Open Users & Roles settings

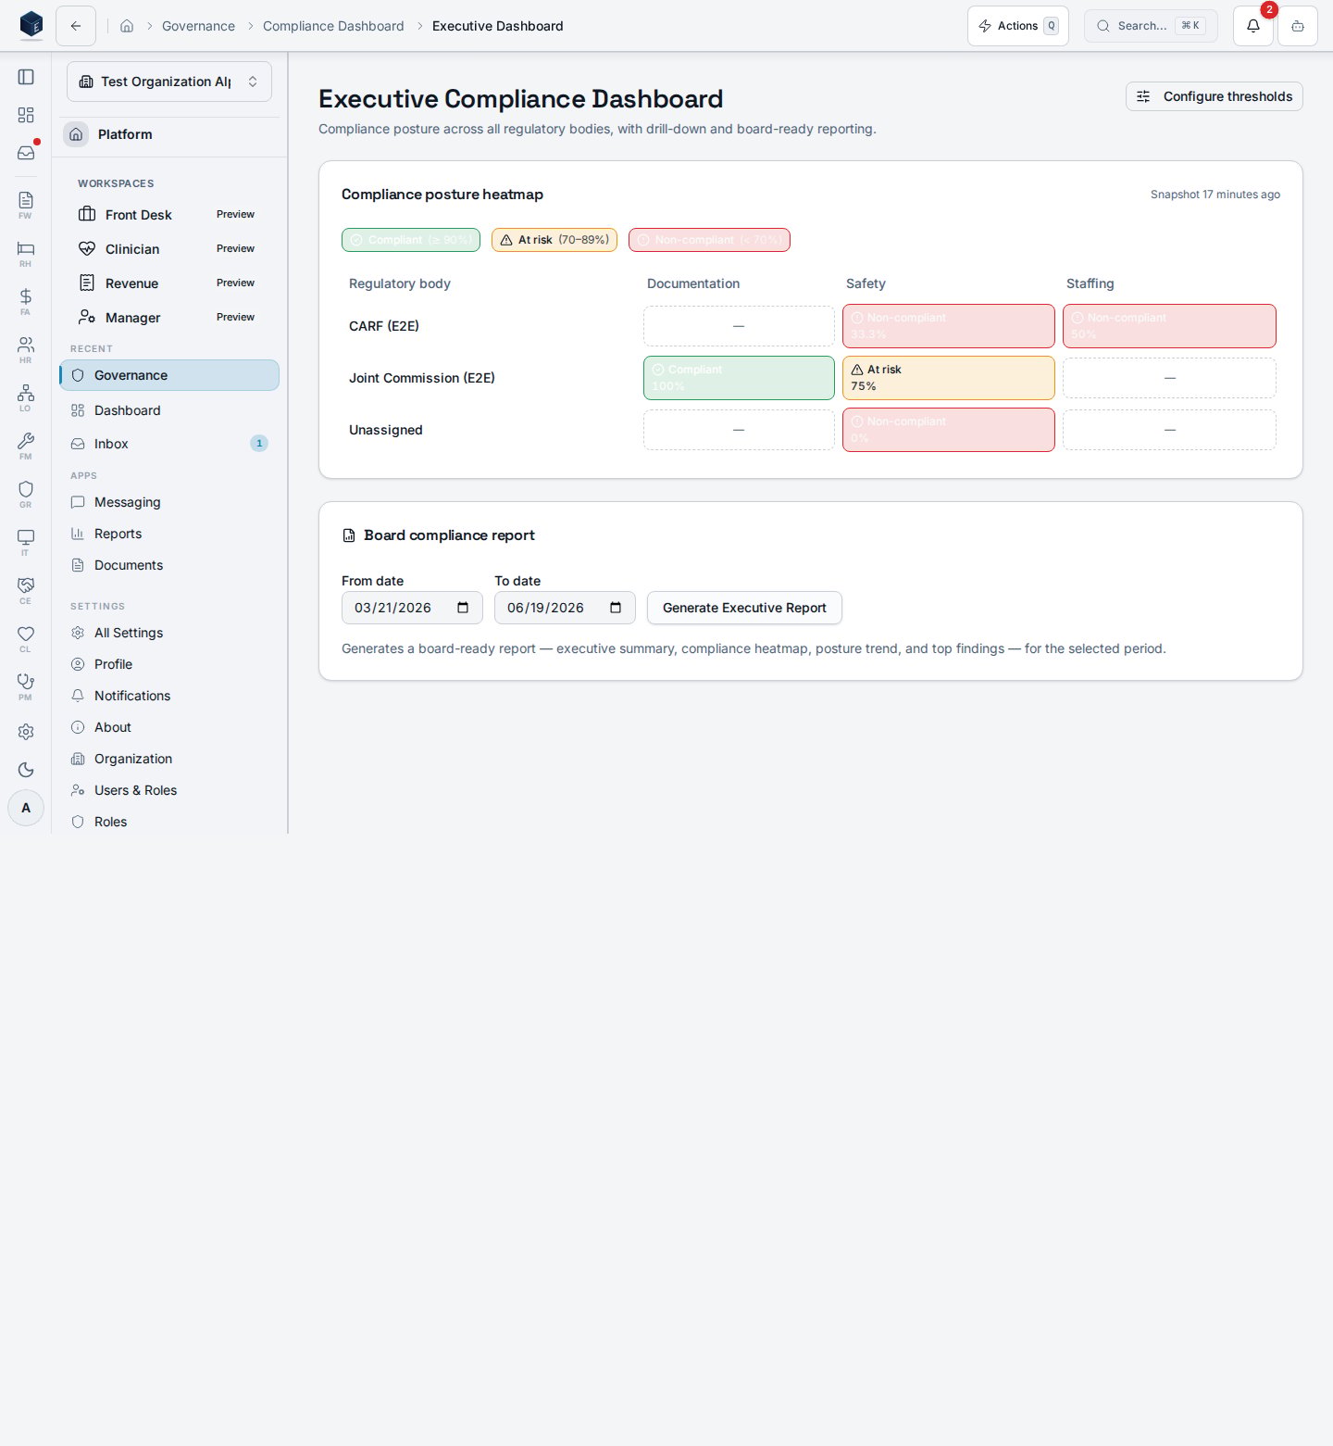point(169,790)
